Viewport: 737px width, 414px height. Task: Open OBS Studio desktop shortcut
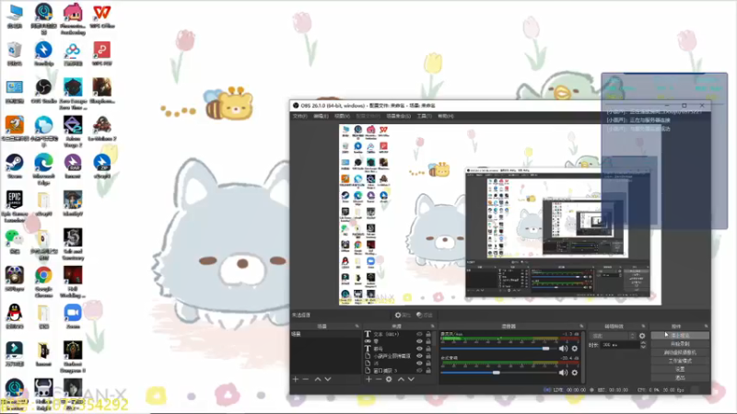(x=43, y=90)
